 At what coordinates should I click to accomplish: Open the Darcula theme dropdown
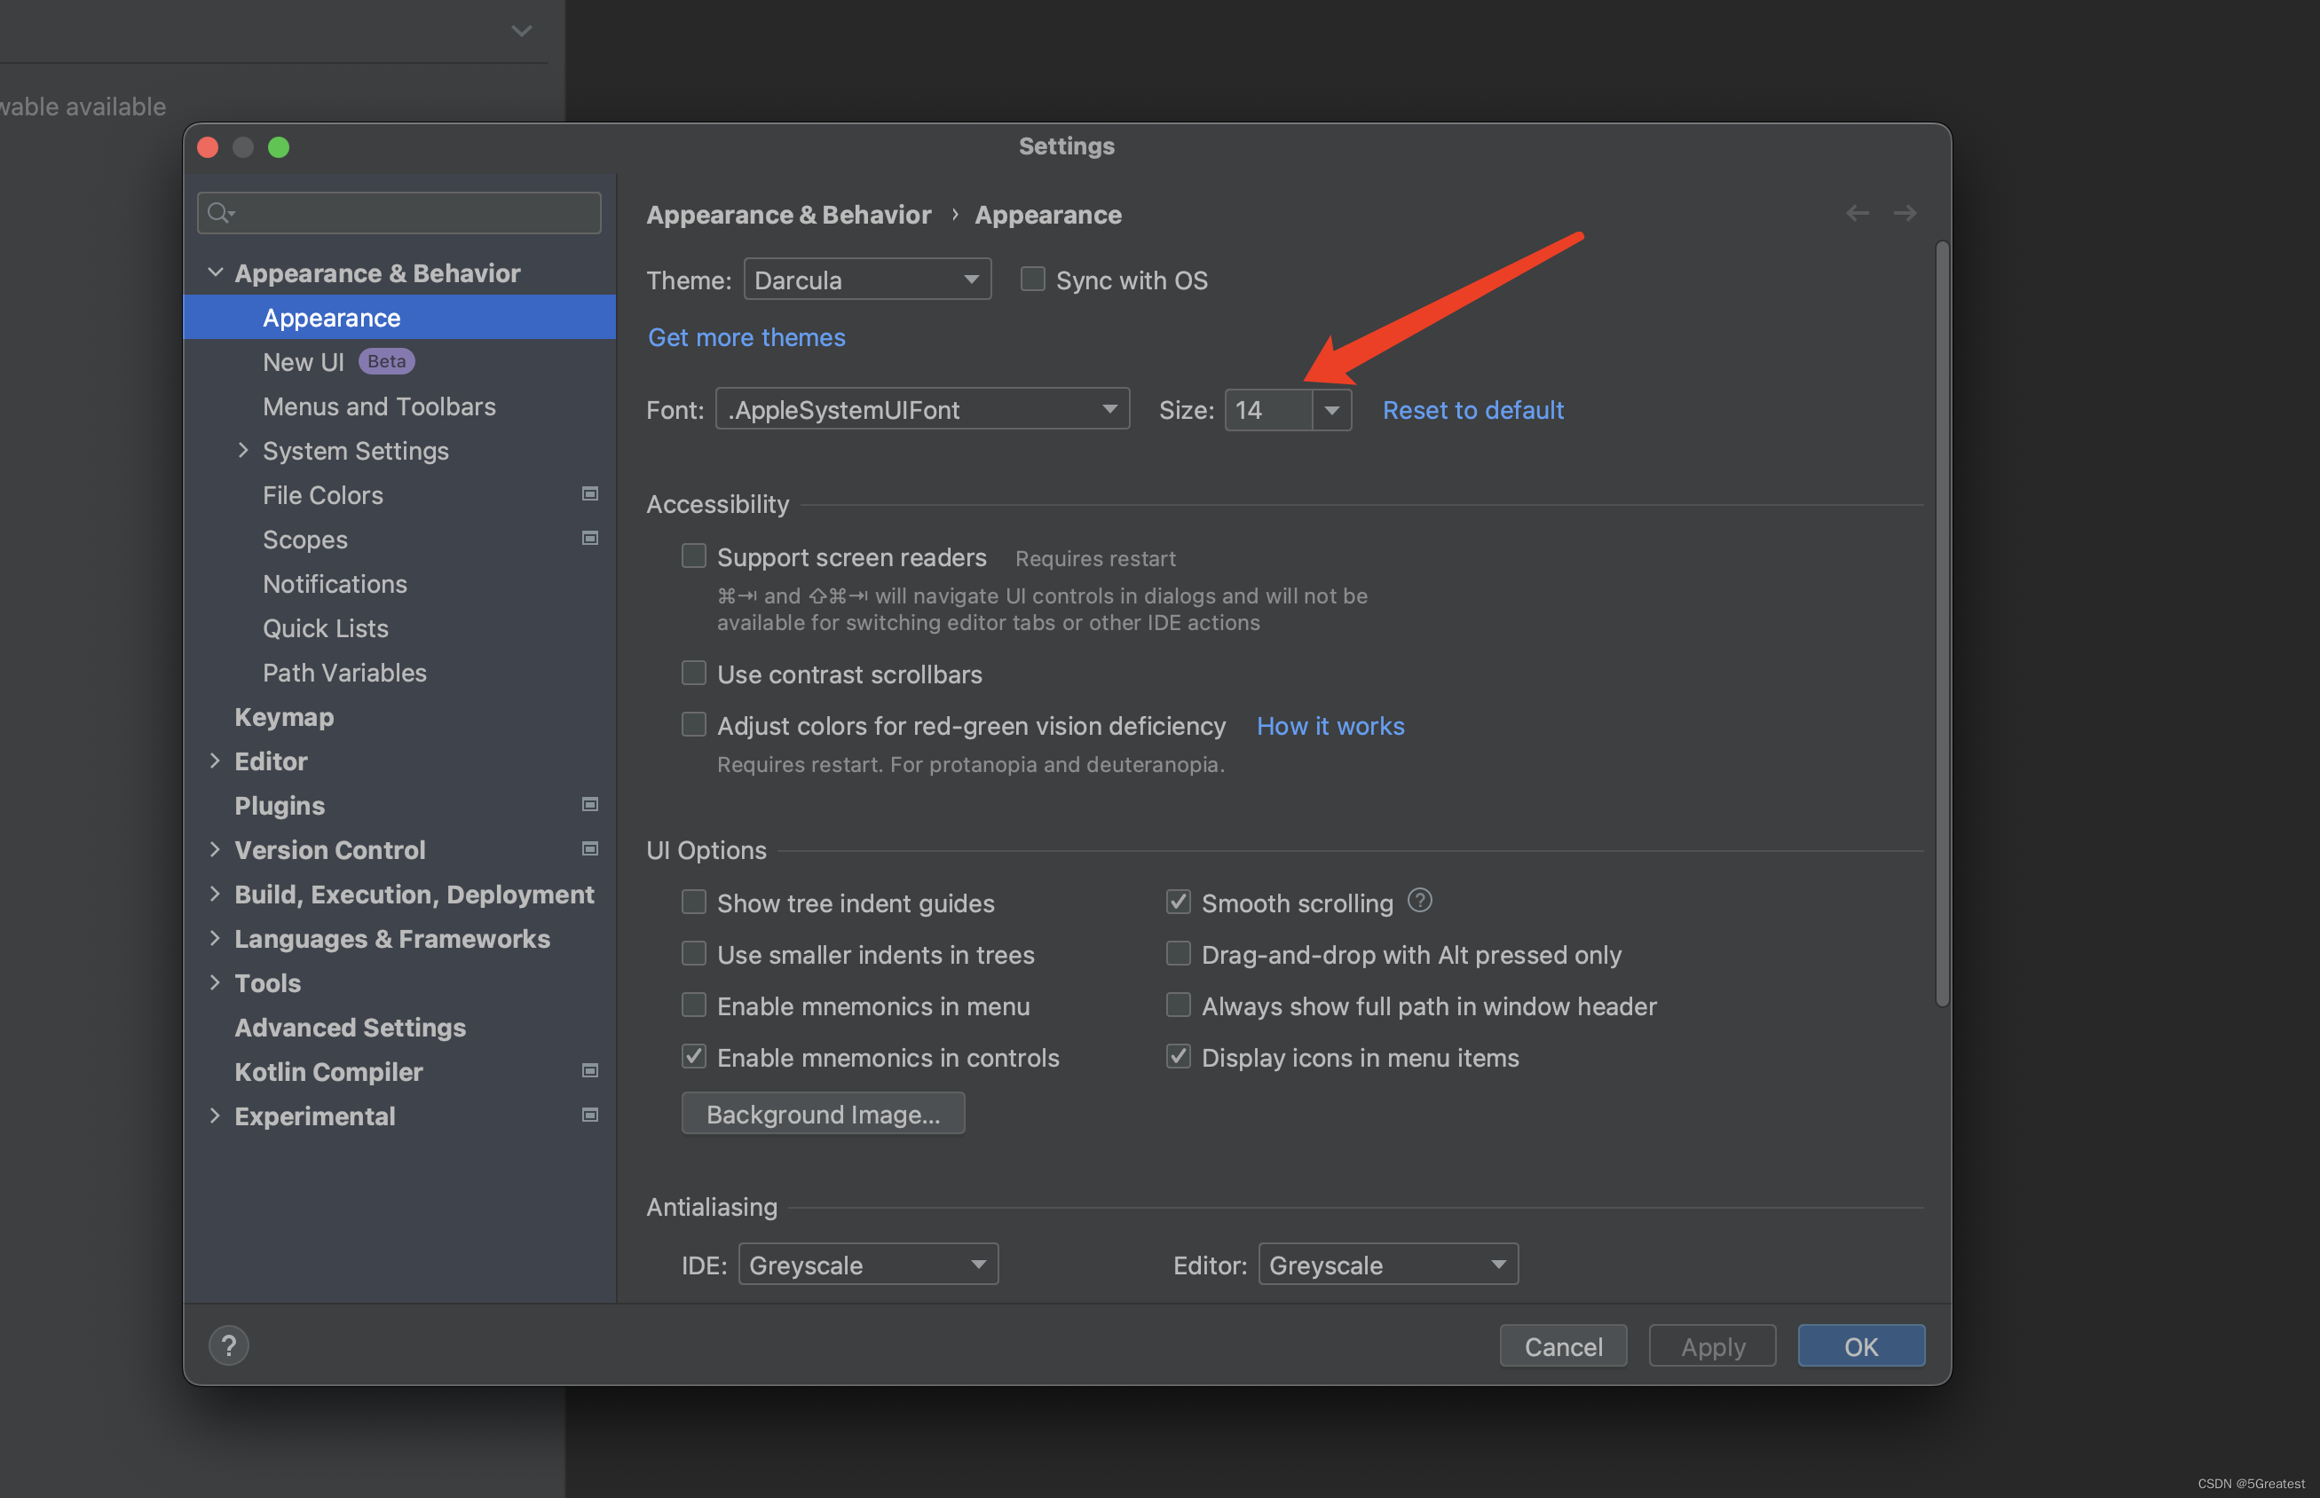pyautogui.click(x=867, y=280)
